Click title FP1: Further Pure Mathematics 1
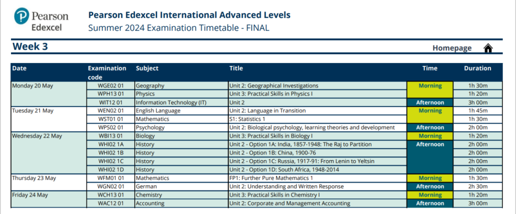 point(271,178)
